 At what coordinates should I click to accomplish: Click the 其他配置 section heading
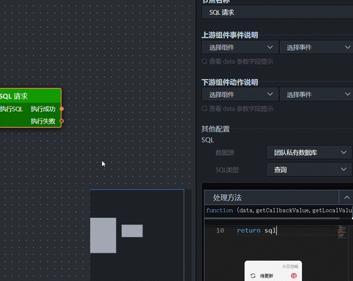tap(215, 129)
